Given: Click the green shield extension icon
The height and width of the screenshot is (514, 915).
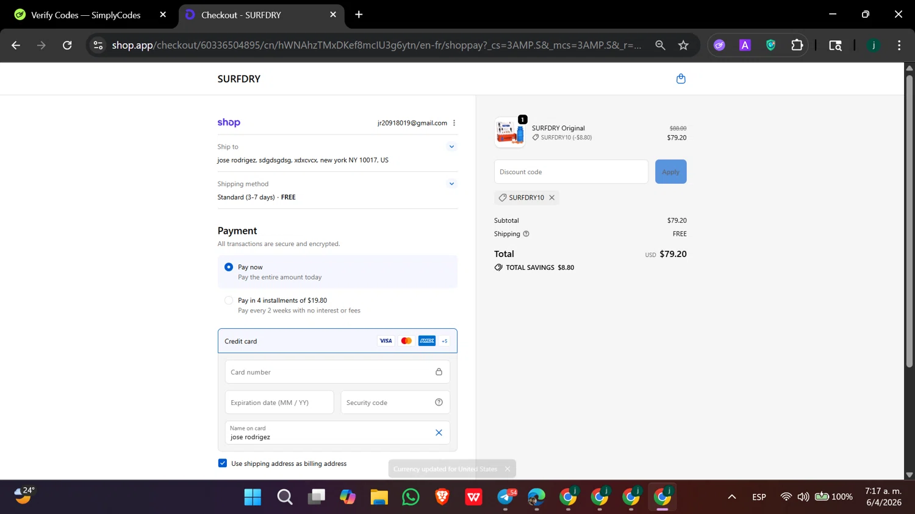Looking at the screenshot, I should point(771,45).
